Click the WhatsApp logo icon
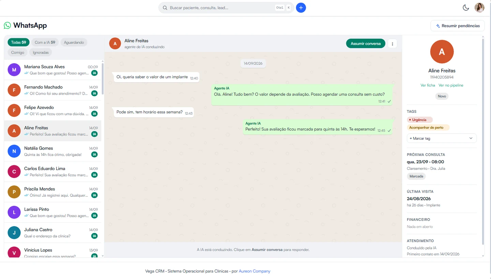The width and height of the screenshot is (491, 279). pos(8,25)
